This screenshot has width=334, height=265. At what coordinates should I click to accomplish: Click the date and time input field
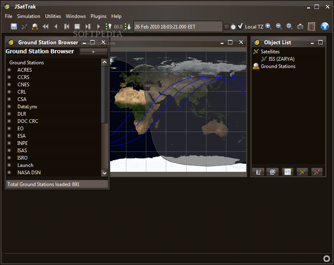point(178,27)
